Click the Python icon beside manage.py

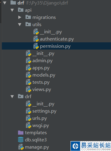(21, 147)
